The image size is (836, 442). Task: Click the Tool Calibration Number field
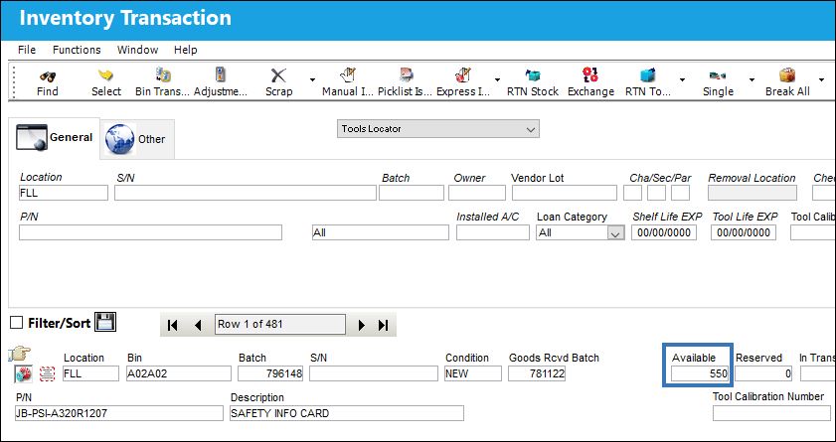(x=771, y=413)
